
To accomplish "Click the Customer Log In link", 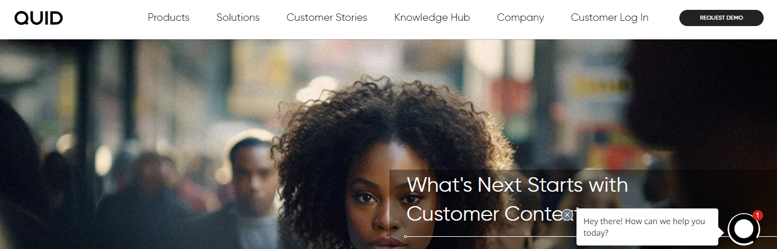I will click(x=610, y=17).
